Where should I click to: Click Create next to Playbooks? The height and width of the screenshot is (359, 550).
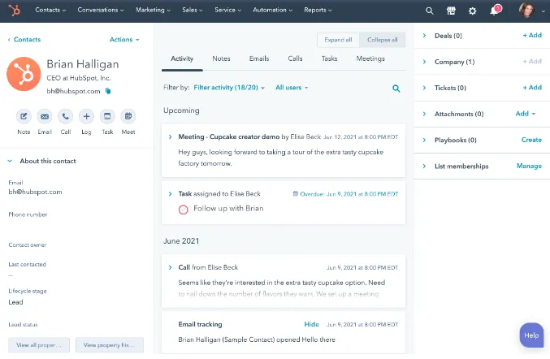coord(531,140)
